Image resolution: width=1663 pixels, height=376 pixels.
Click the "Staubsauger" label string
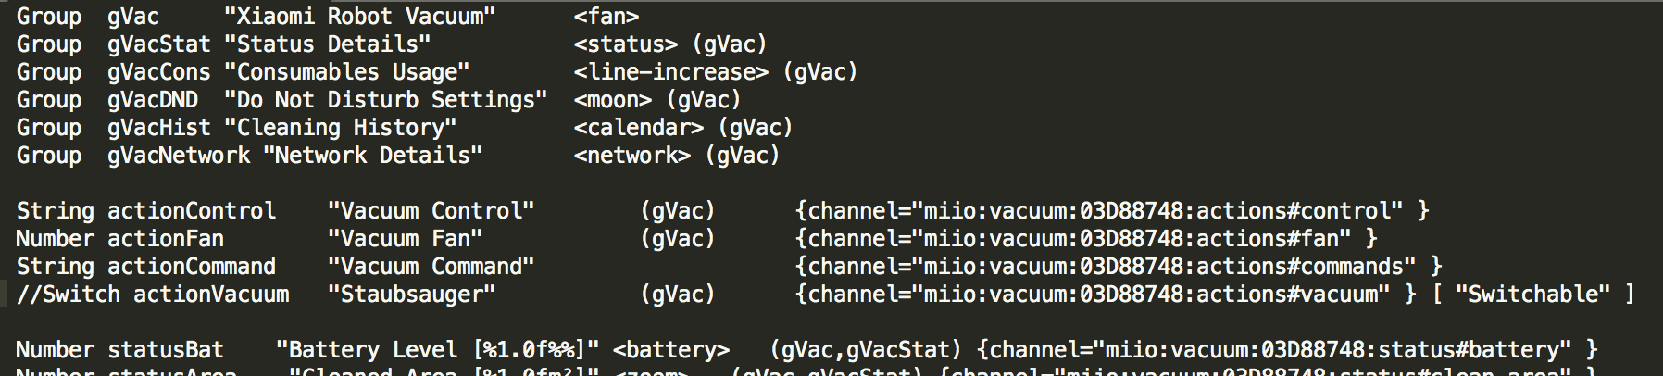[411, 295]
